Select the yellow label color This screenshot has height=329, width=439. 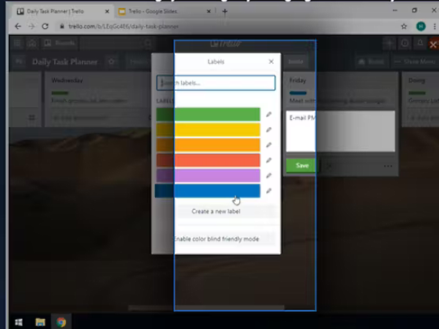[x=209, y=129]
